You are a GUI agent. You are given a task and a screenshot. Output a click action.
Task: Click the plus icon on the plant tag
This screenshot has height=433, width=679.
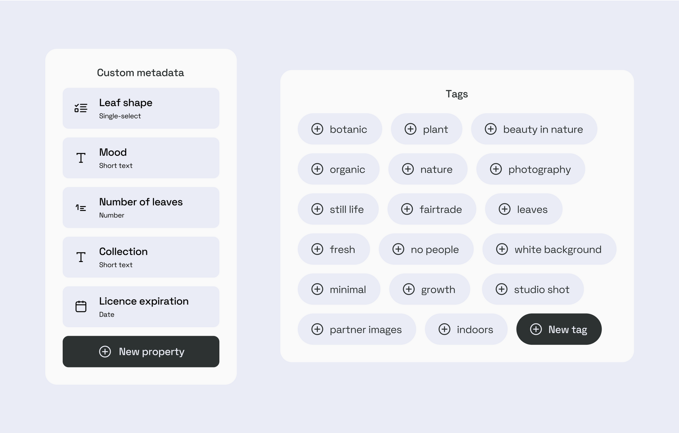click(x=410, y=129)
